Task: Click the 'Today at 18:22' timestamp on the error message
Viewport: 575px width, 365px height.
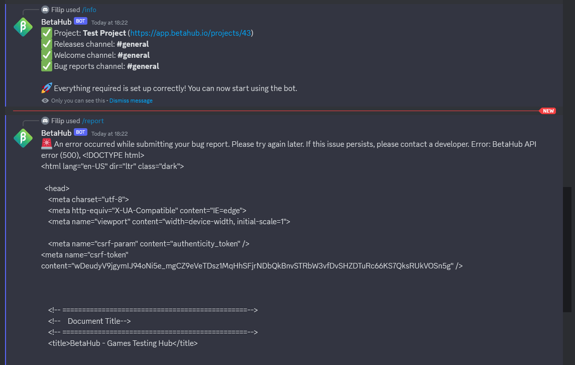Action: pyautogui.click(x=109, y=134)
